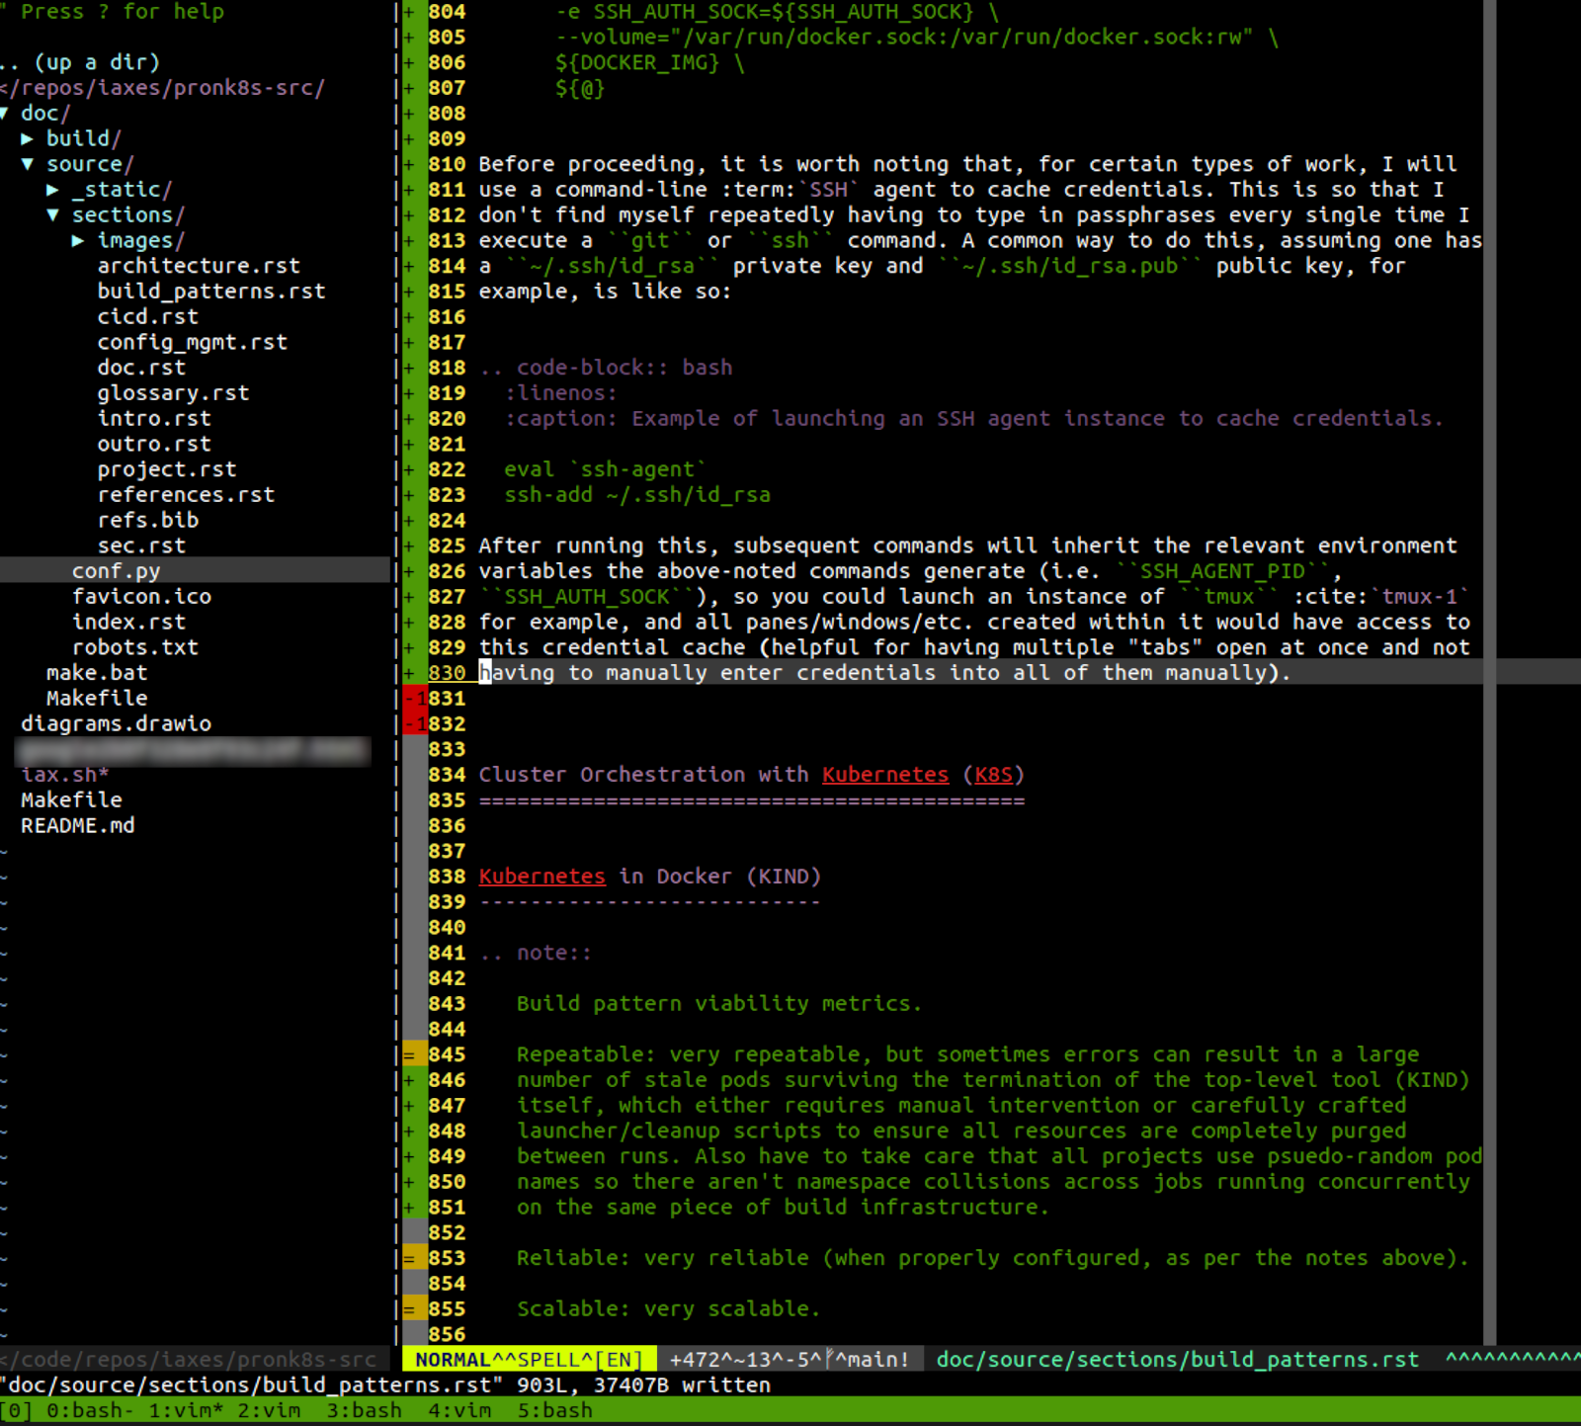This screenshot has height=1426, width=1581.
Task: Expand the images/ folder arrow
Action: click(x=79, y=240)
